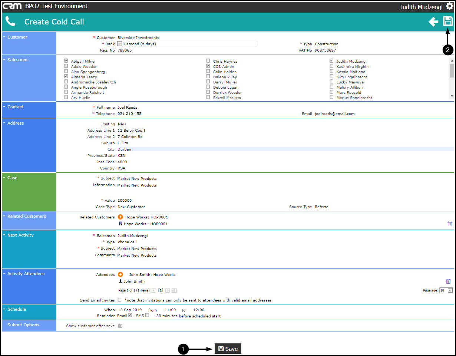Uncheck Show customer after save
The image size is (456, 356).
(x=120, y=326)
